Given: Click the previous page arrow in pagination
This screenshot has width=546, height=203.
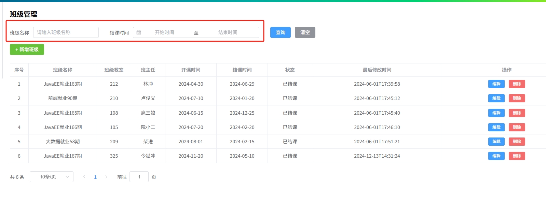Looking at the screenshot, I should pyautogui.click(x=84, y=177).
